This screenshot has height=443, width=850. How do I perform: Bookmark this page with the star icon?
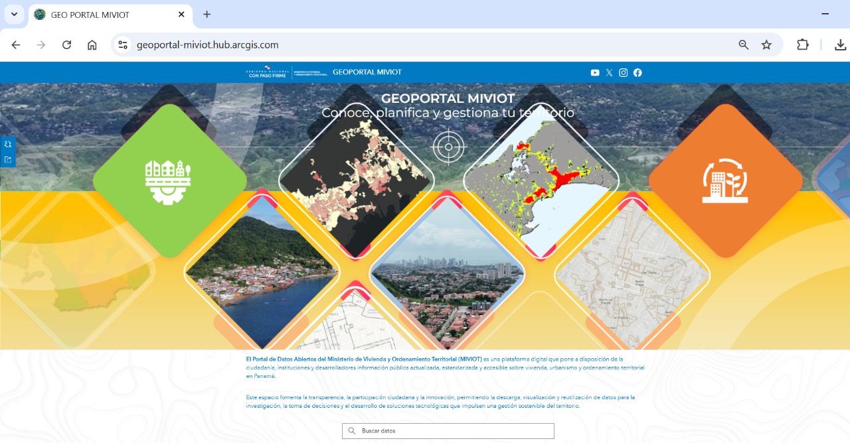766,45
